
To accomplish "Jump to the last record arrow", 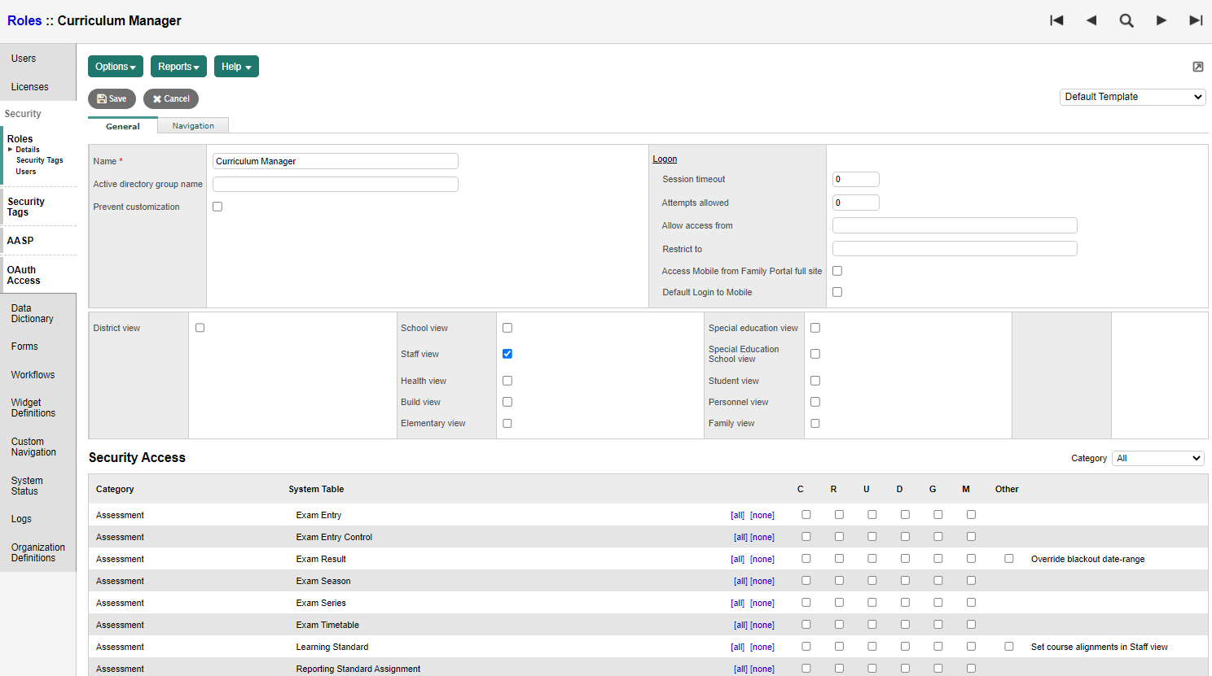I will coord(1196,20).
